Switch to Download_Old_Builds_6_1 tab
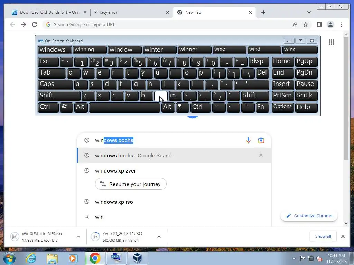 pos(49,12)
